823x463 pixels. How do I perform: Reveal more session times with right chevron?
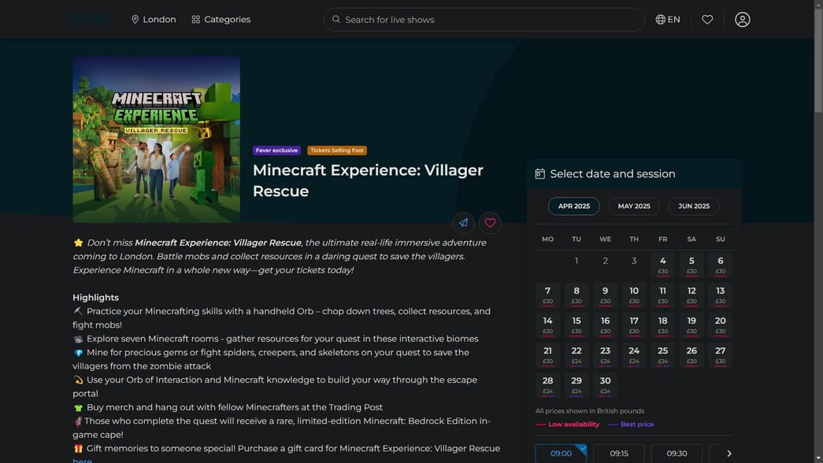728,454
